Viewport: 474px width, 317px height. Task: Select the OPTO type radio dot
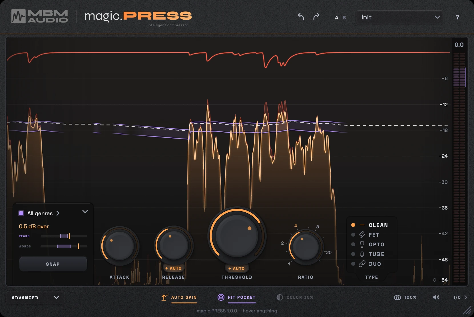click(x=353, y=244)
